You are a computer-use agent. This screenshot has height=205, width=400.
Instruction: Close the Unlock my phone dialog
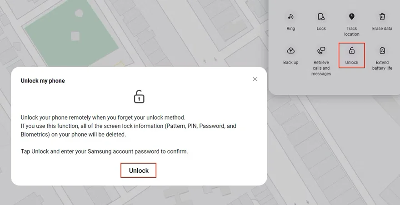click(255, 79)
